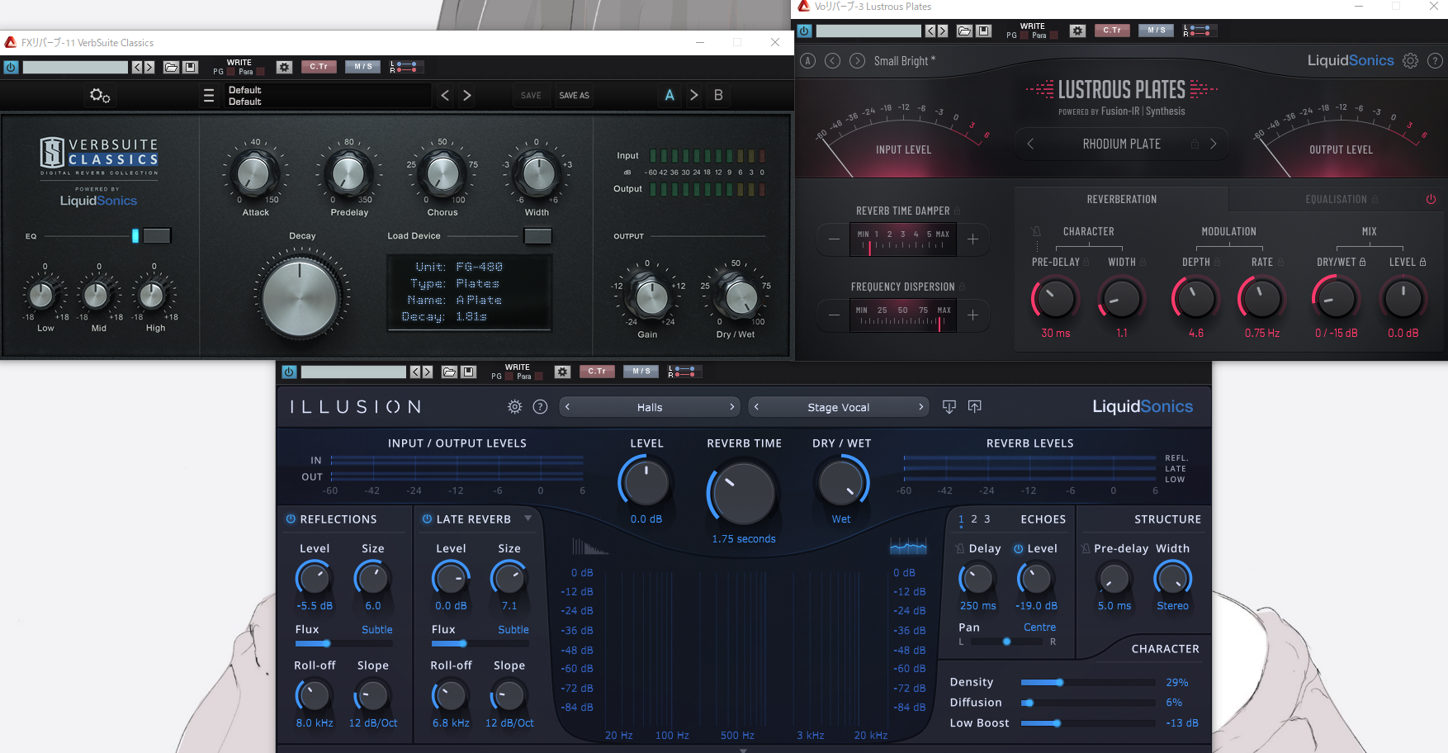
Task: Click the Density slider in Character
Action: click(1088, 683)
